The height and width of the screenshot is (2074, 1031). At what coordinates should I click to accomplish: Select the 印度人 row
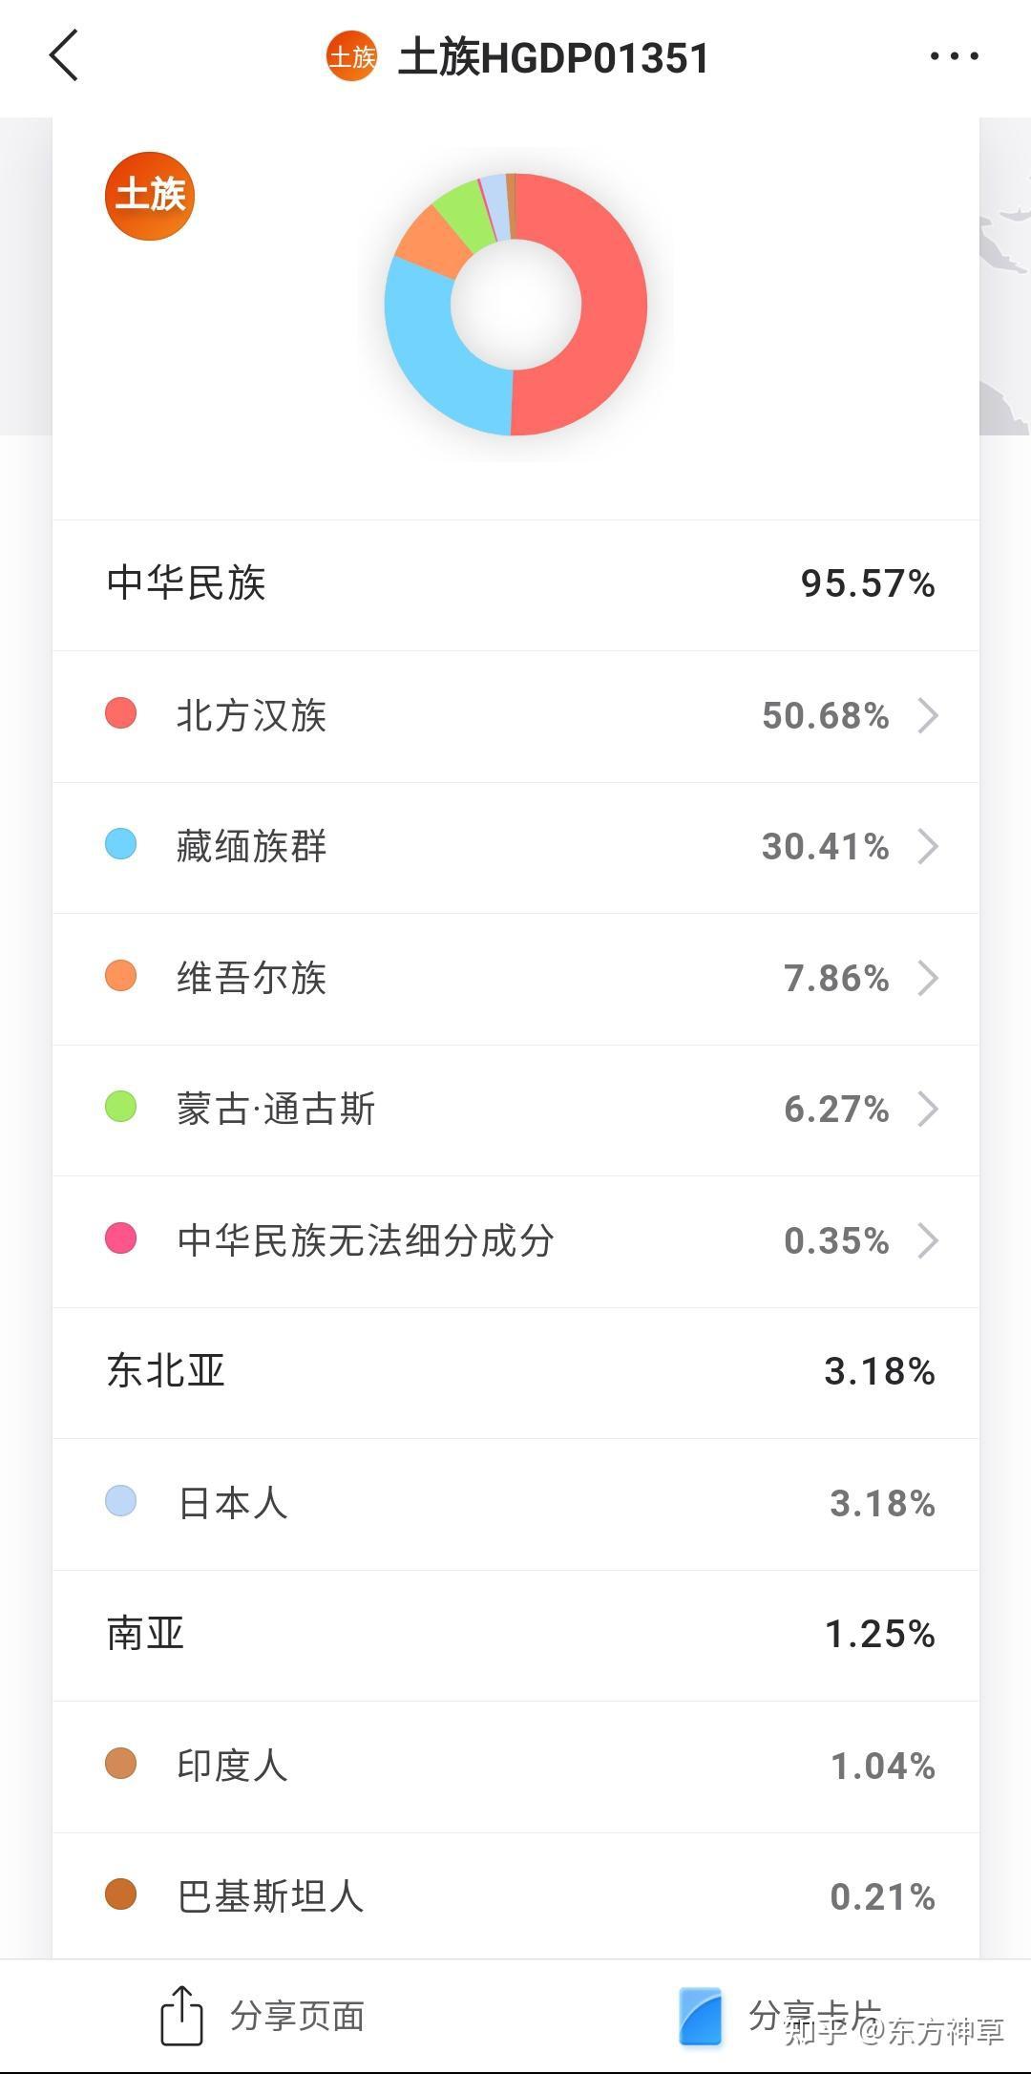pyautogui.click(x=515, y=1766)
